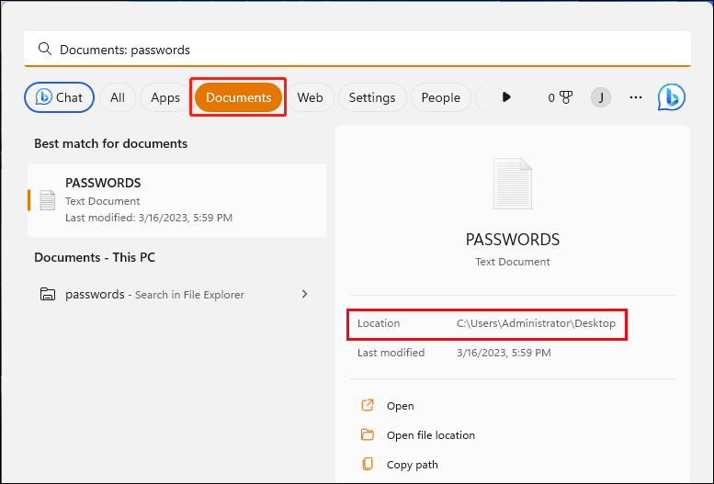Switch to the Web filter tab
714x484 pixels.
310,97
